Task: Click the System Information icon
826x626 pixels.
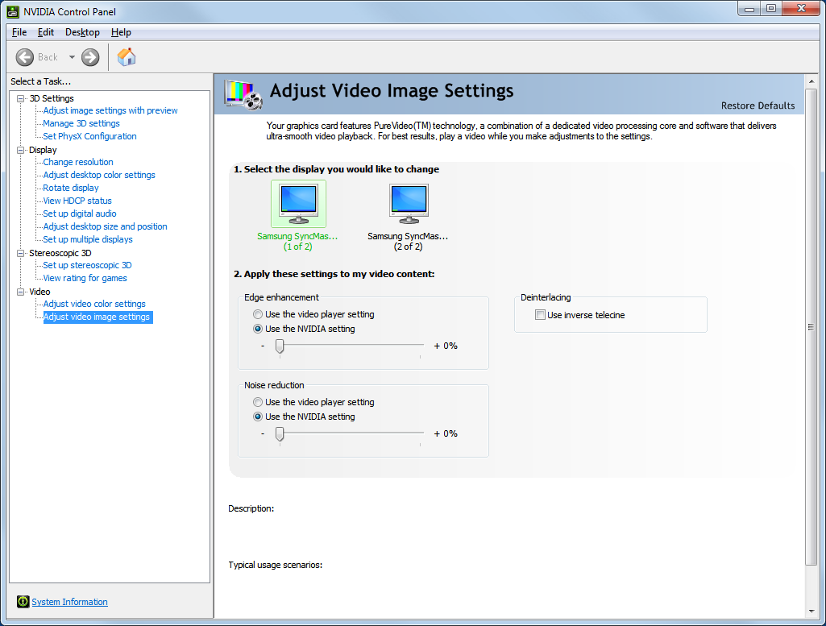Action: coord(23,601)
